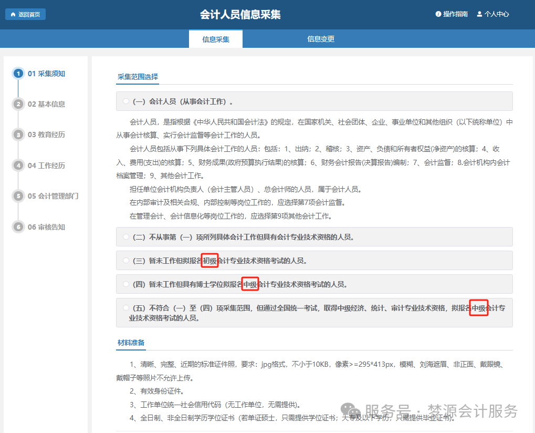Click step circle 5 for 会计管理部门
This screenshot has width=535, height=433.
click(x=17, y=196)
